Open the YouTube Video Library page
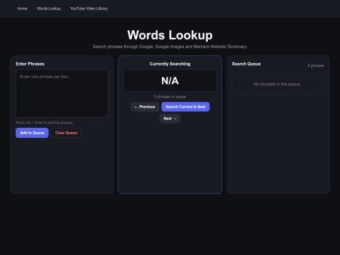 (x=89, y=9)
